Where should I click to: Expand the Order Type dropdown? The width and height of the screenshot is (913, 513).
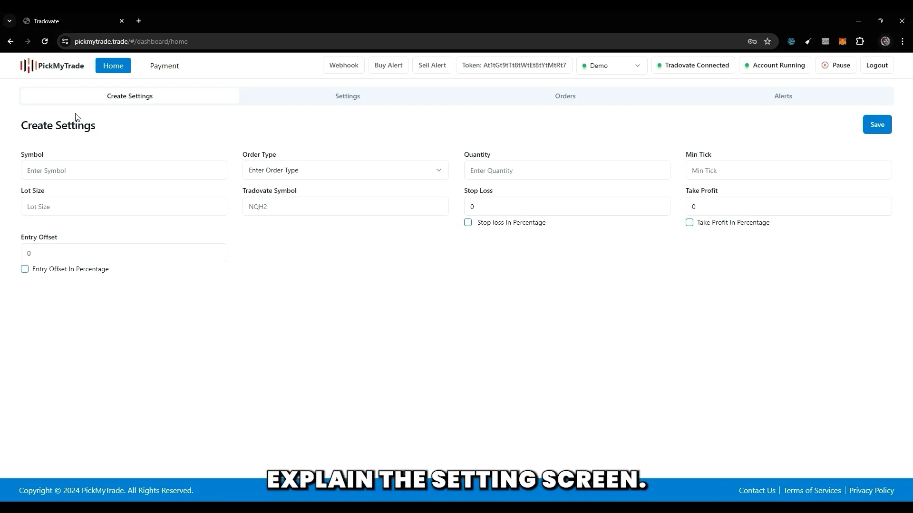(x=345, y=170)
